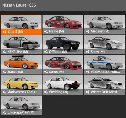This screenshot has height=118, width=126.
Task: Pick the Medalist car image
Action: pyautogui.click(x=105, y=22)
